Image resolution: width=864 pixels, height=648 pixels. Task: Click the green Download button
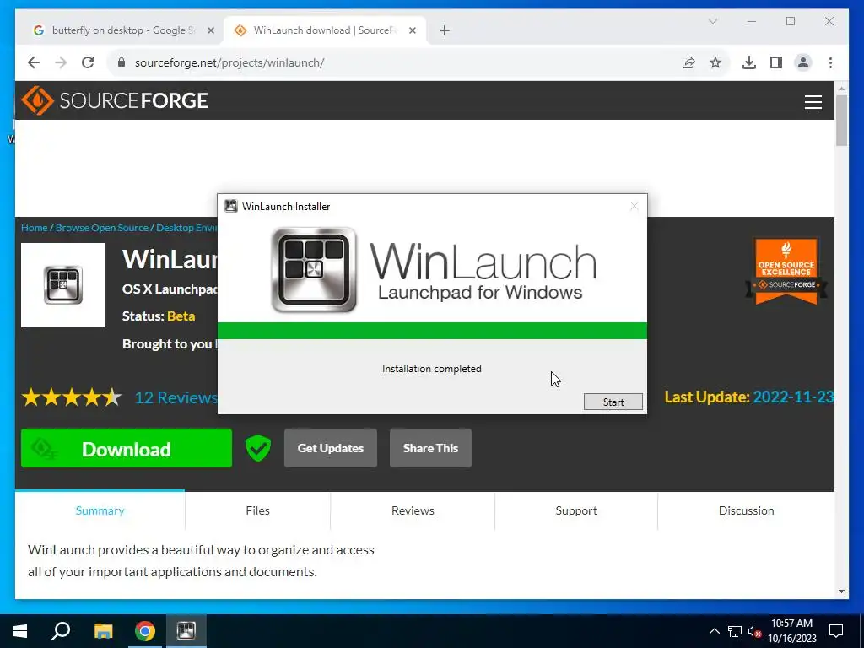[127, 448]
